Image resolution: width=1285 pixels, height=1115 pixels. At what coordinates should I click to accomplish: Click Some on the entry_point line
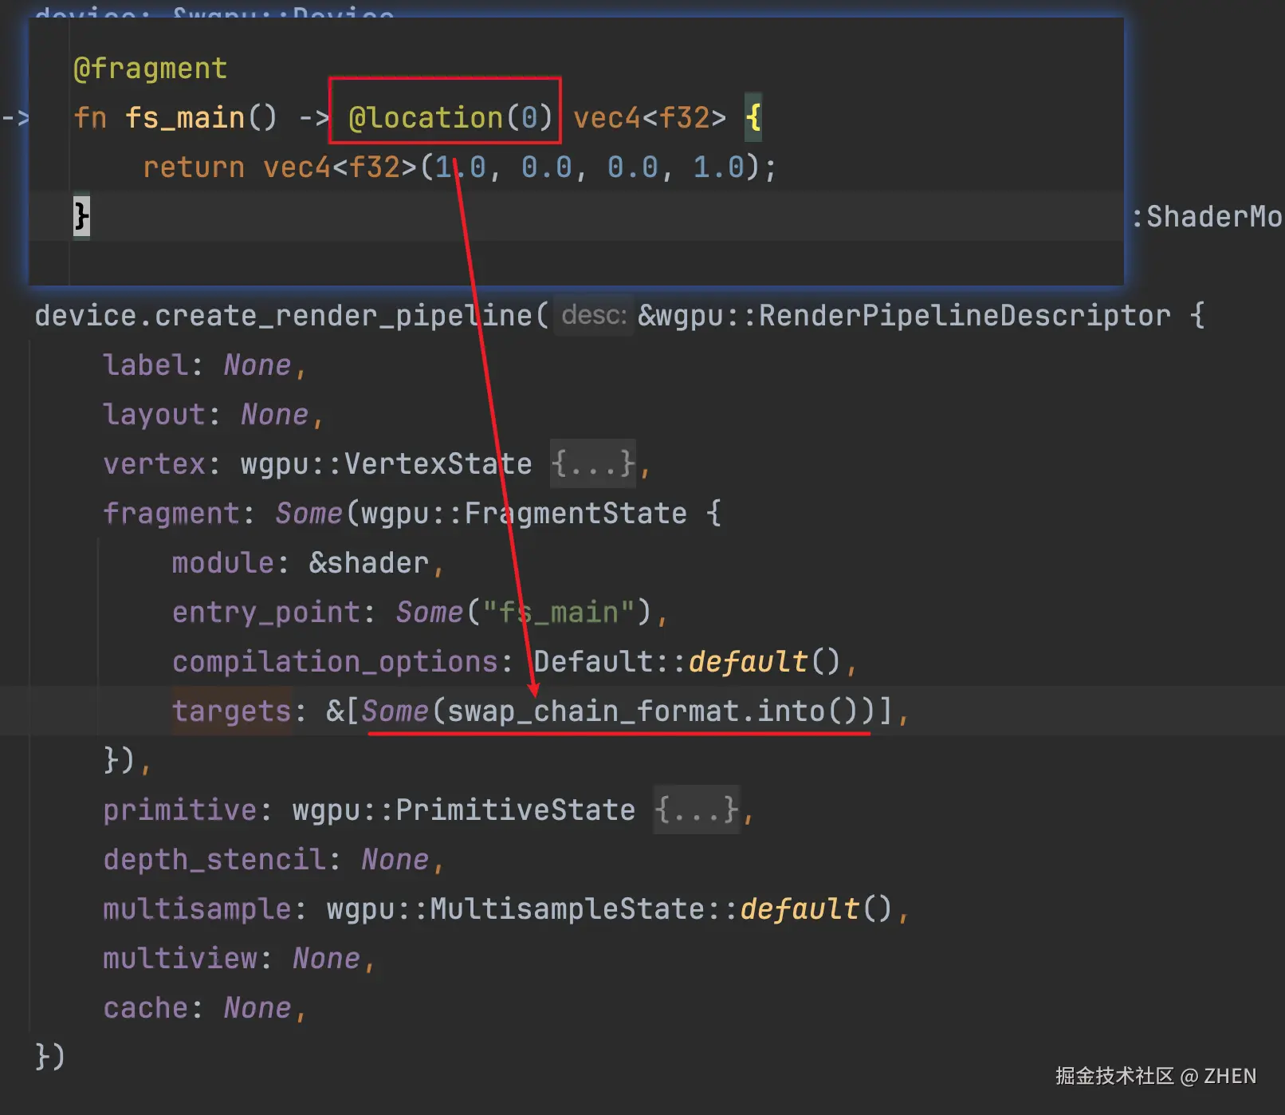click(x=430, y=613)
